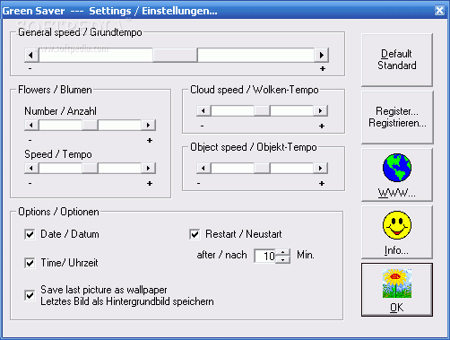Increase Object speed with right arrow
This screenshot has height=340, width=450.
pos(320,168)
